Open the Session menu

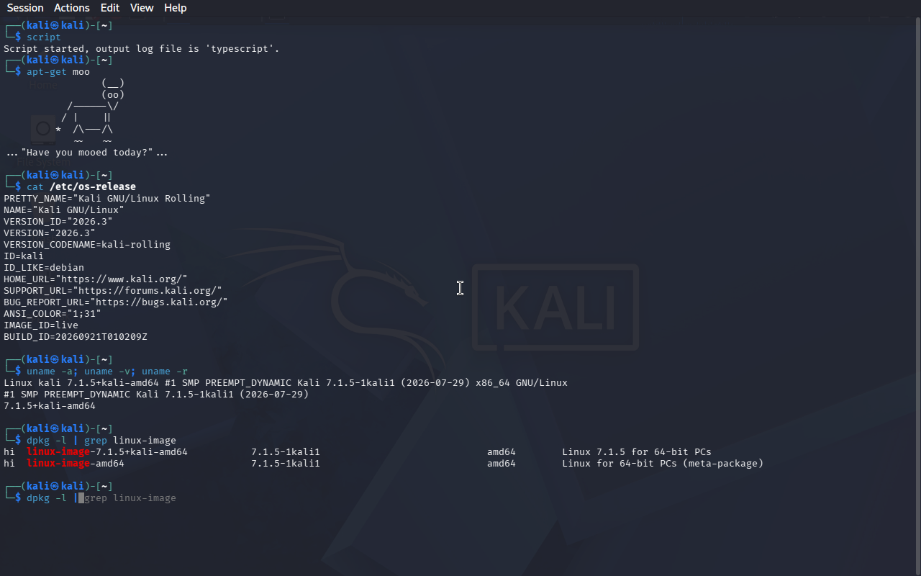pos(25,8)
